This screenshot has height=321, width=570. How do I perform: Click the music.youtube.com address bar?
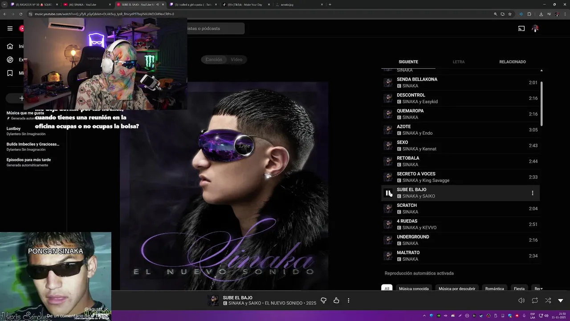tap(258, 14)
